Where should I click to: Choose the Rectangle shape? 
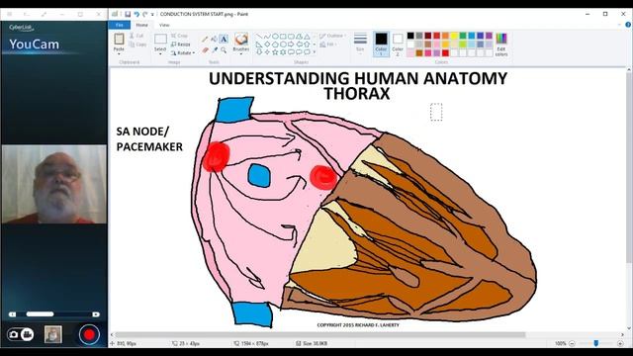[x=283, y=37]
